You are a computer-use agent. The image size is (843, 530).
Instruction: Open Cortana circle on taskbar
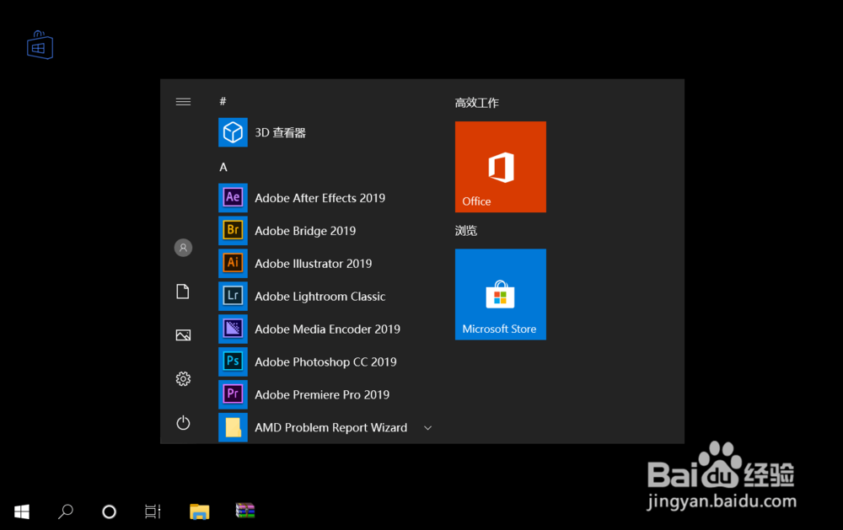tap(109, 511)
